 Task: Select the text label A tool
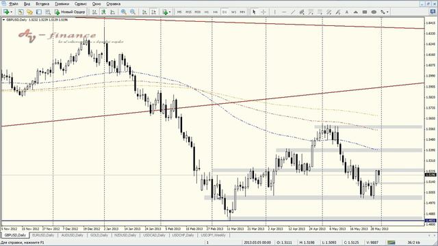(347, 12)
